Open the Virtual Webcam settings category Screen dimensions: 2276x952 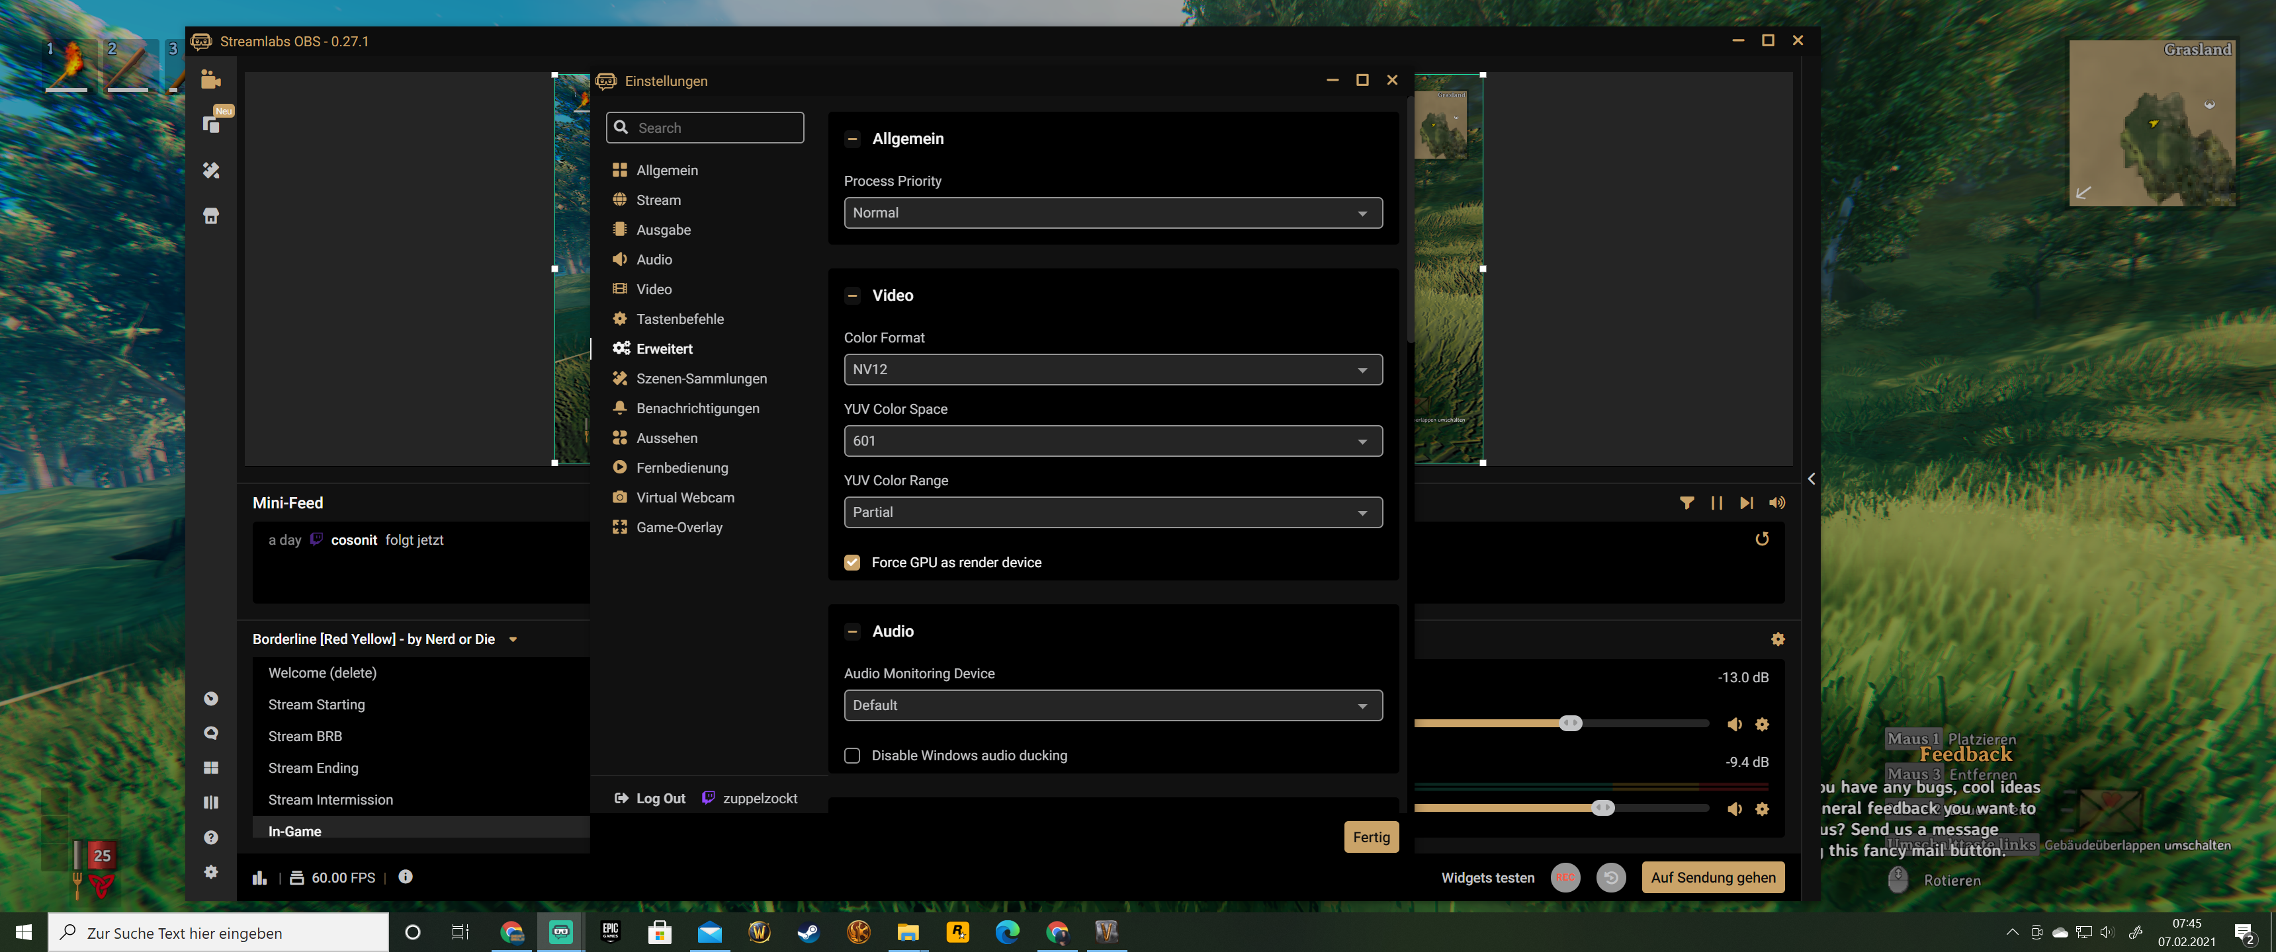click(x=685, y=497)
